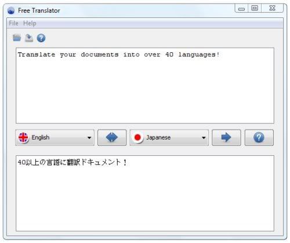290x243 pixels.
Task: Click the Japanese translated text line
Action: tap(72, 162)
